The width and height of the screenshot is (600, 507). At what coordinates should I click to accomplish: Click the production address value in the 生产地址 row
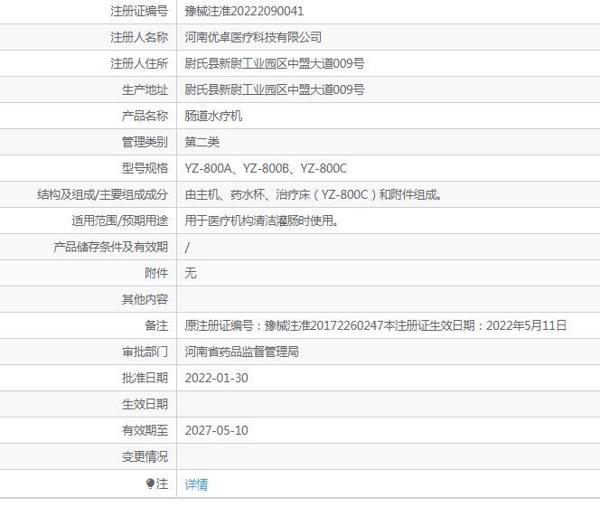point(275,89)
